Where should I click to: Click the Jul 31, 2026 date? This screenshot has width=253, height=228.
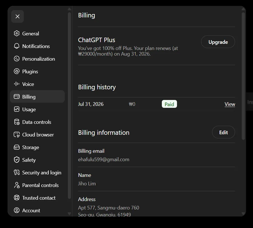[91, 104]
